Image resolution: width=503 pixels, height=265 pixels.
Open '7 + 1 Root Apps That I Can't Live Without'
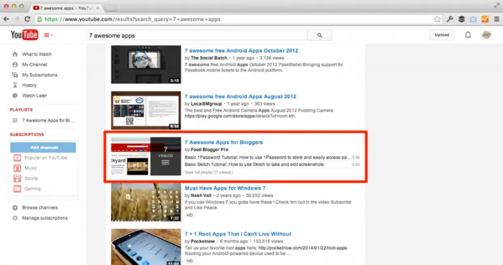(238, 234)
